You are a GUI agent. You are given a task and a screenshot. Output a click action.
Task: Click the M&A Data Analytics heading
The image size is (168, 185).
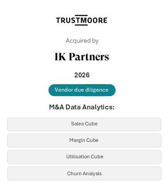click(x=82, y=107)
